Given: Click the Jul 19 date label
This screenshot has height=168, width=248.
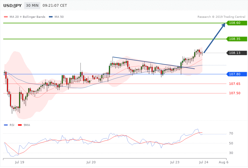Looking at the screenshot, I should [20, 162].
